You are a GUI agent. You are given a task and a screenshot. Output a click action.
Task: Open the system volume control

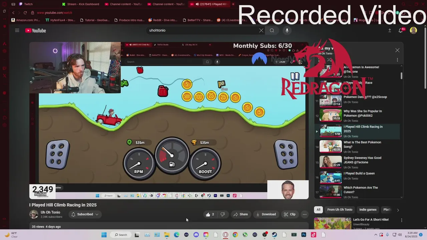400,235
